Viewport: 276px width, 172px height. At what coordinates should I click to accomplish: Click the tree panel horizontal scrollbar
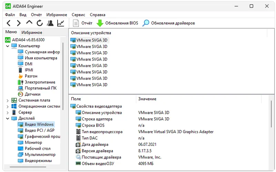click(28, 167)
